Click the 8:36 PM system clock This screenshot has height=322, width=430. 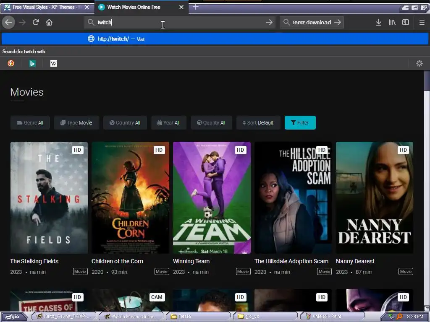tap(415, 317)
